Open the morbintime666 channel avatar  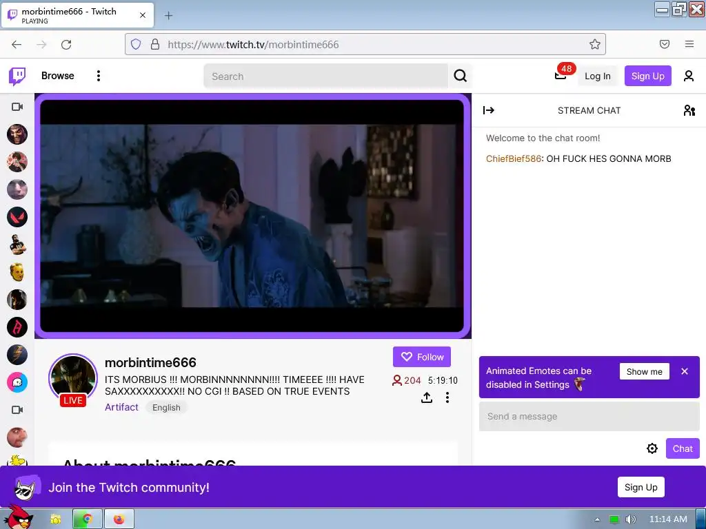[73, 379]
